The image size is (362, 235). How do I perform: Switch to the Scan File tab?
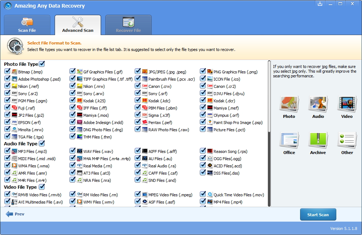(x=27, y=25)
